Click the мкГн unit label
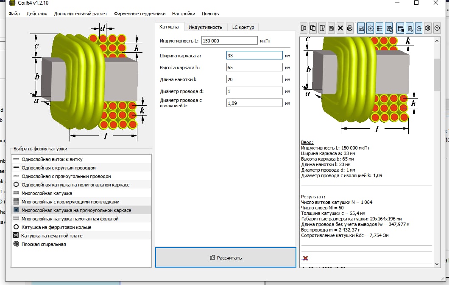 (x=265, y=41)
